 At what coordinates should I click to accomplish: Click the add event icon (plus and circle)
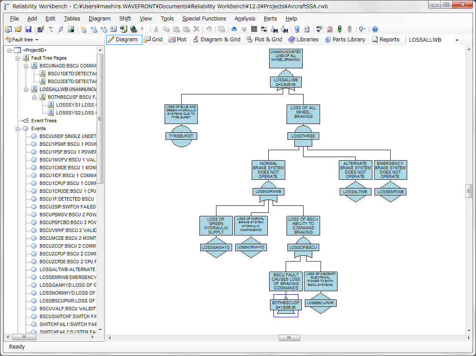click(104, 29)
